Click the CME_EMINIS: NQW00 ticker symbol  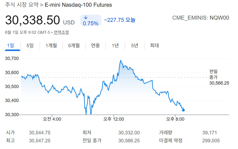[x=201, y=18]
